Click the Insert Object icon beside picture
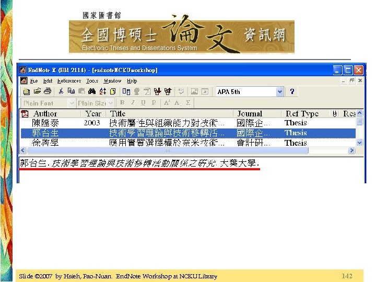Viewport: 376px width, 282px height. (x=205, y=91)
